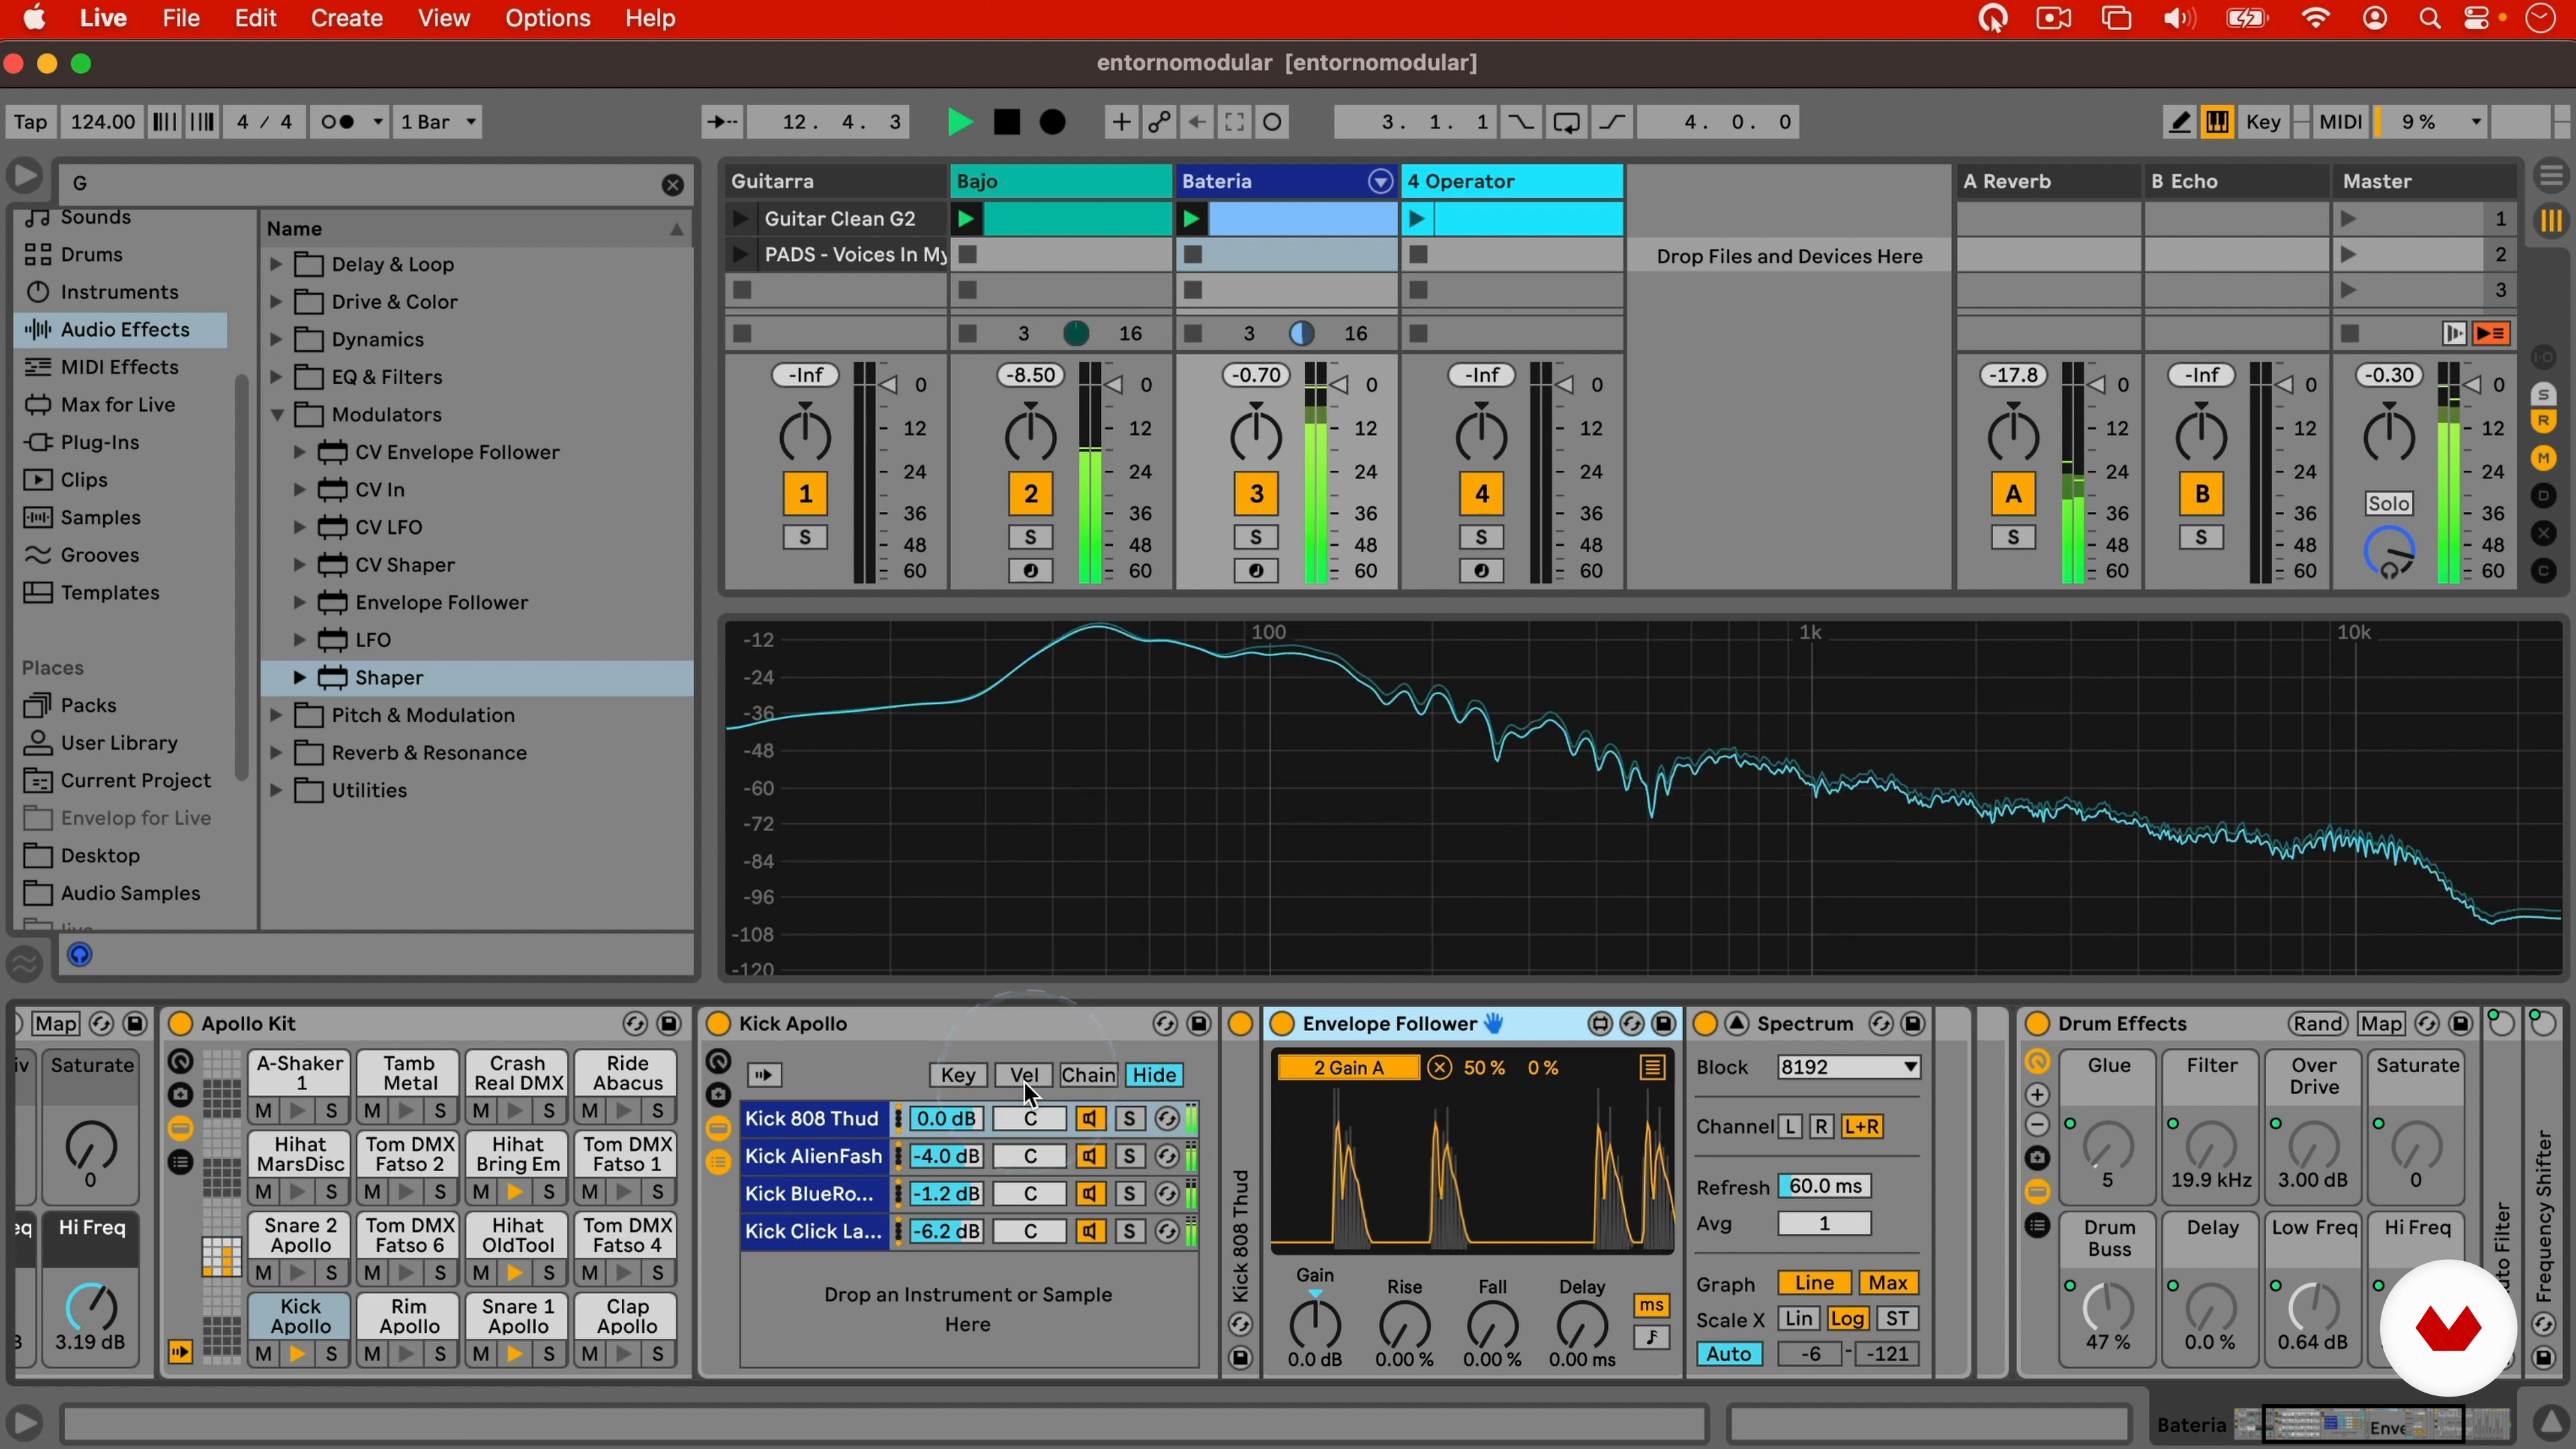The image size is (2576, 1449).
Task: Open the Edit menu
Action: 255,18
